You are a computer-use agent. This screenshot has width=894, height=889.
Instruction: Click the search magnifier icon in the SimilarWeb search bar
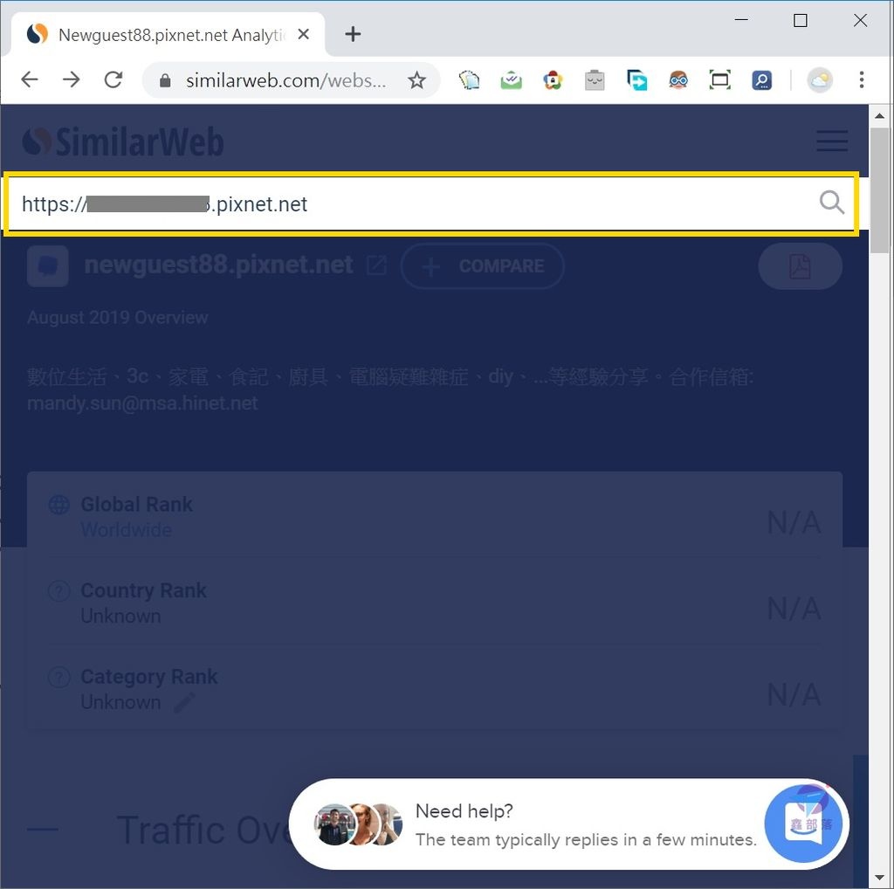831,203
